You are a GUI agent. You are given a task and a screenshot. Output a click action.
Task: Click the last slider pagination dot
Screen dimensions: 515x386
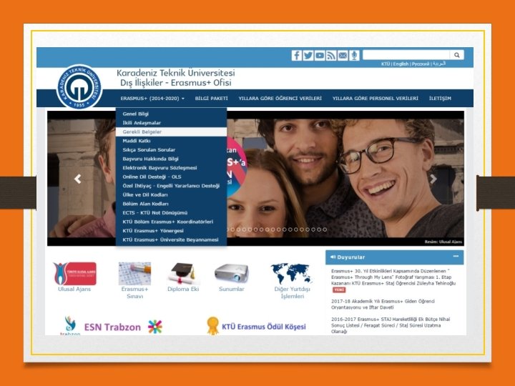[x=325, y=229]
